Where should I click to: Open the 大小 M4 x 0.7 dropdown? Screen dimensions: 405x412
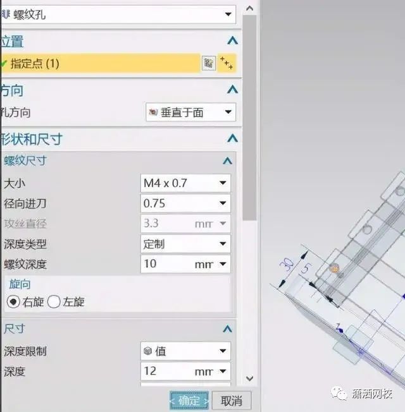(x=185, y=183)
